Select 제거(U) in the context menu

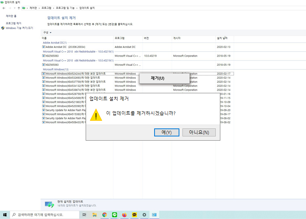(x=157, y=78)
